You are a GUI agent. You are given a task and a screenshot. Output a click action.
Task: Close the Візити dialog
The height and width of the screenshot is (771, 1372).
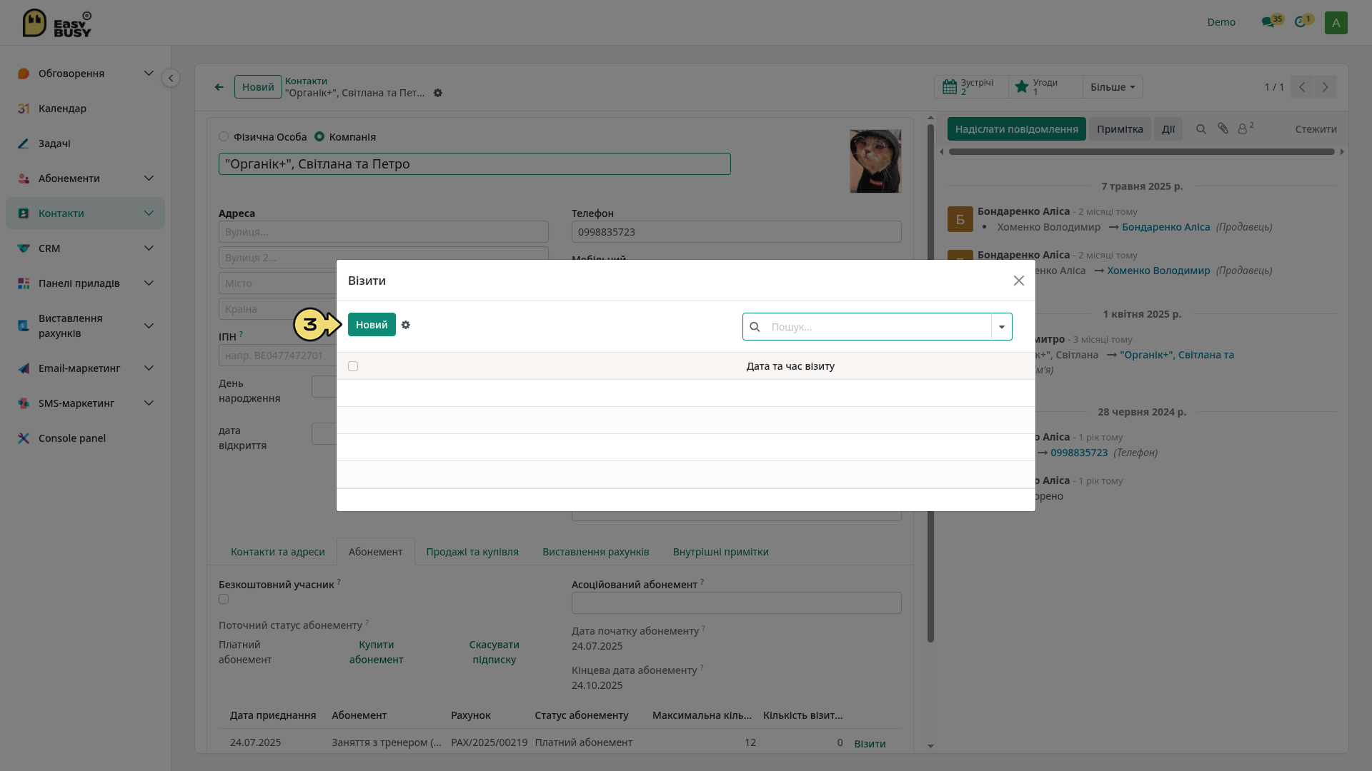(1019, 281)
